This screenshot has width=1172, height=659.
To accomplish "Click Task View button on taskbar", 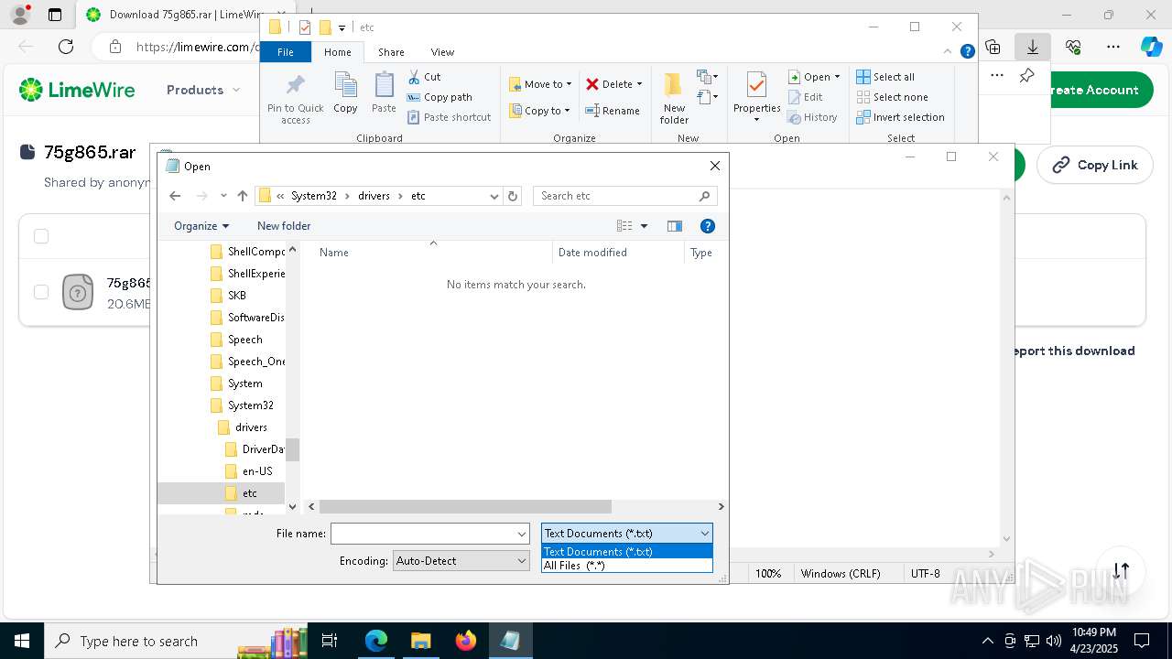I will (x=330, y=641).
